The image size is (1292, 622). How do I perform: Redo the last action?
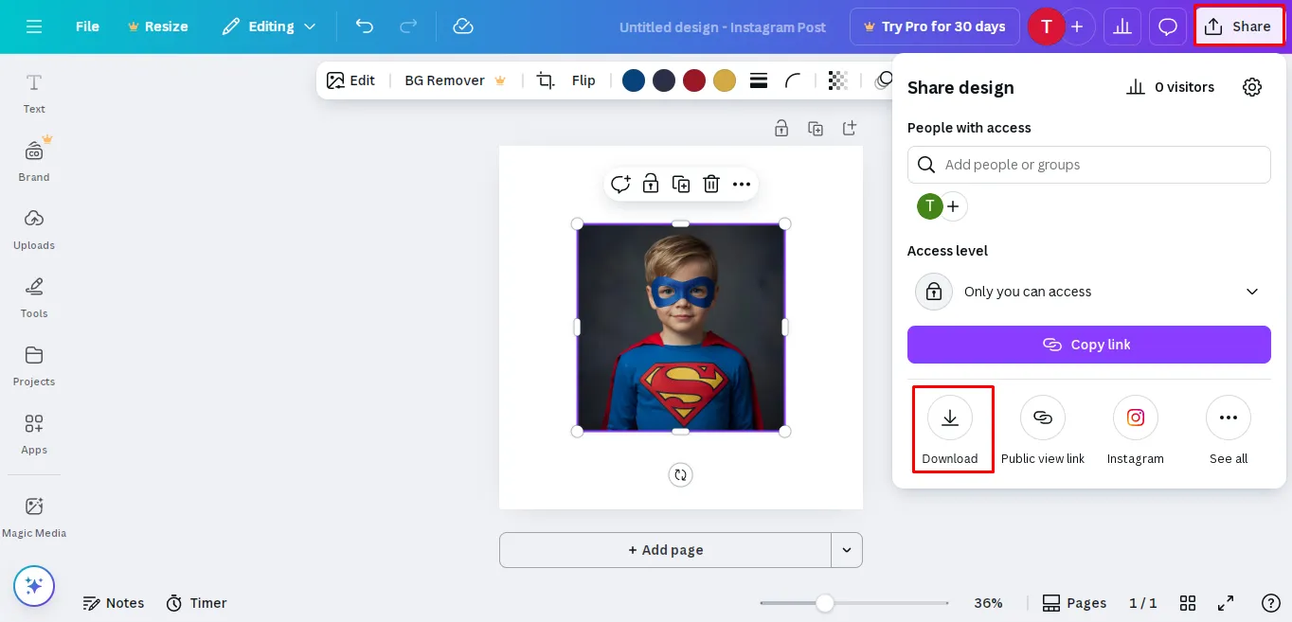408,27
